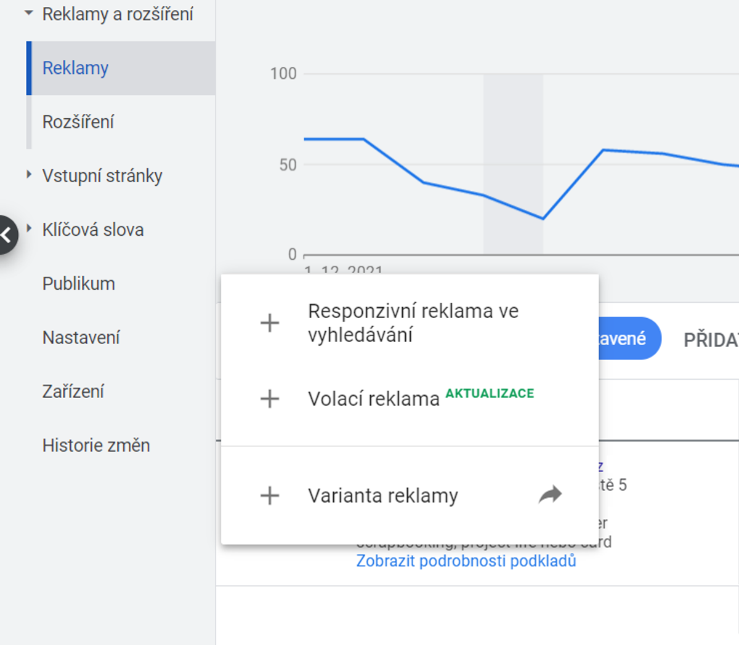Image resolution: width=739 pixels, height=645 pixels.
Task: Click the PŘIDAT filter button
Action: click(x=711, y=340)
